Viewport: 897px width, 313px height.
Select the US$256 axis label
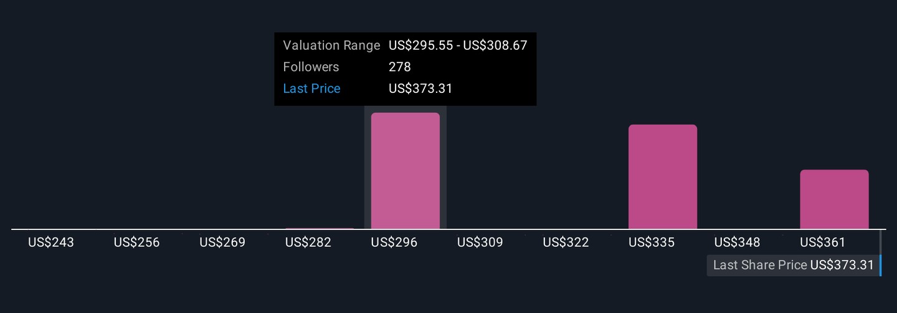[x=136, y=243]
